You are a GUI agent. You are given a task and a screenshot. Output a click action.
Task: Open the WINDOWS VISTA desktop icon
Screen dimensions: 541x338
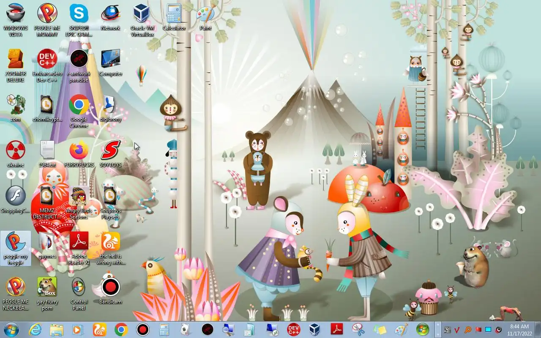point(16,20)
